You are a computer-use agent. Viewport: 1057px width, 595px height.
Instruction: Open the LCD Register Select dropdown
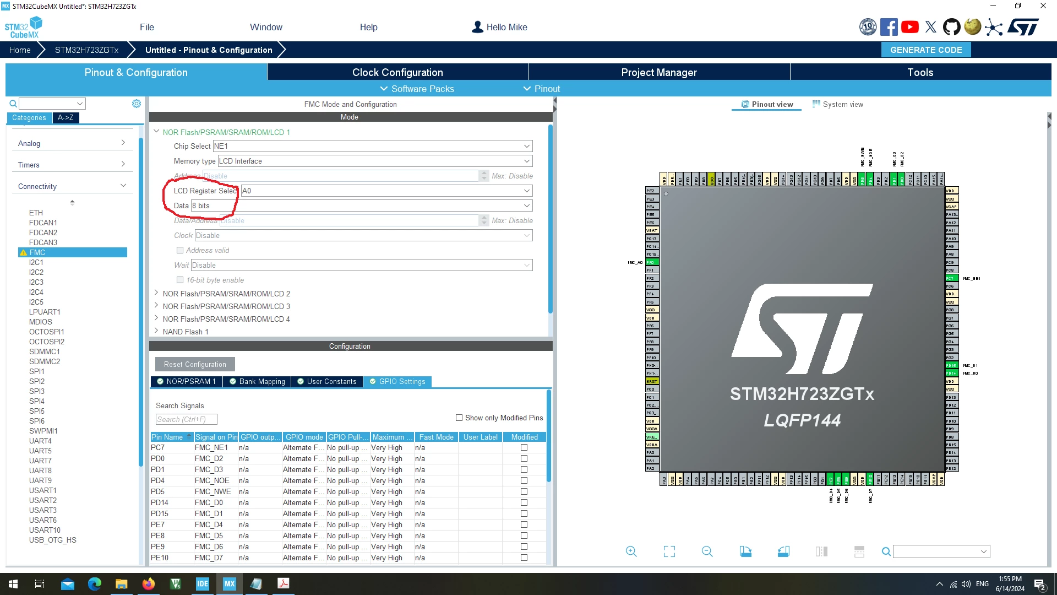tap(386, 191)
